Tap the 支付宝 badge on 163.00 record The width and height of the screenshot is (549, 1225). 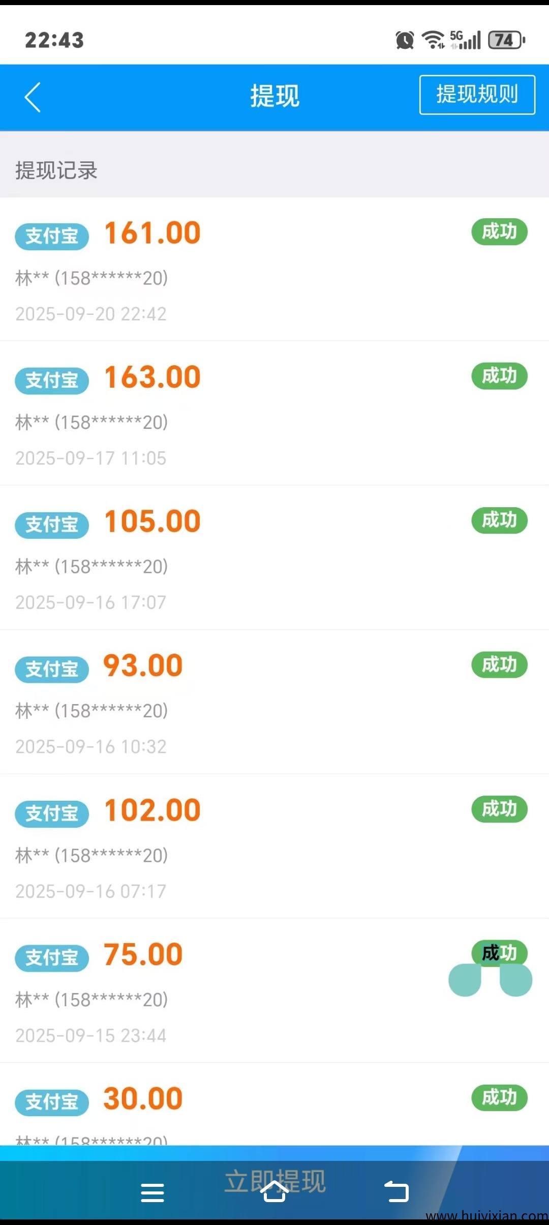[52, 381]
